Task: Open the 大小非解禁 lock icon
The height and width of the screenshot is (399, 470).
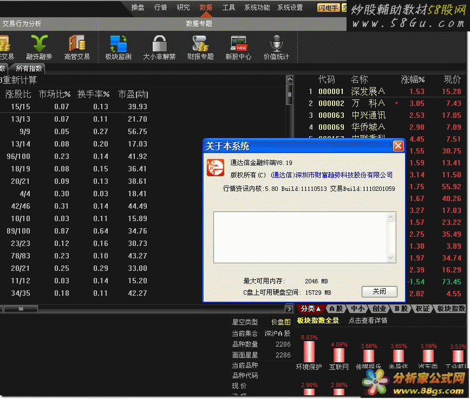Action: coord(159,47)
